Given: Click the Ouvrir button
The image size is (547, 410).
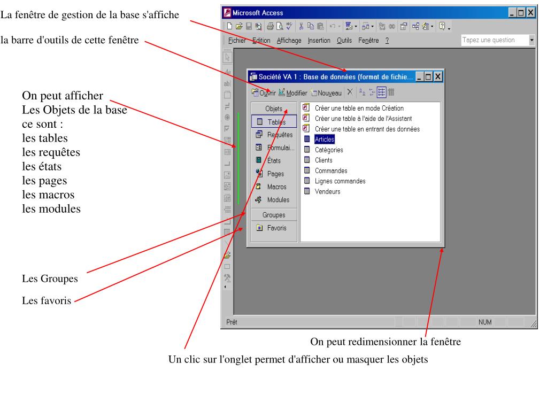Looking at the screenshot, I should click(x=264, y=92).
